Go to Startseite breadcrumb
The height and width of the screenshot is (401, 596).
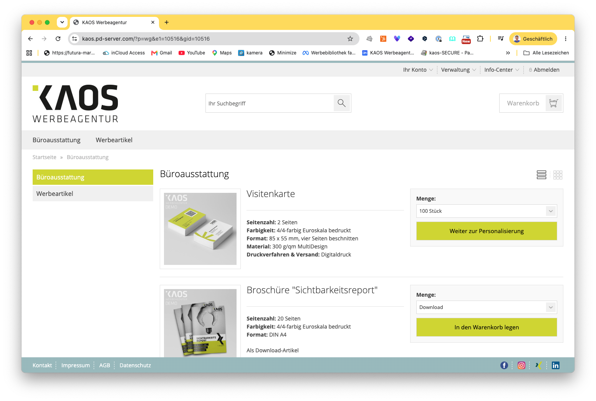click(45, 157)
